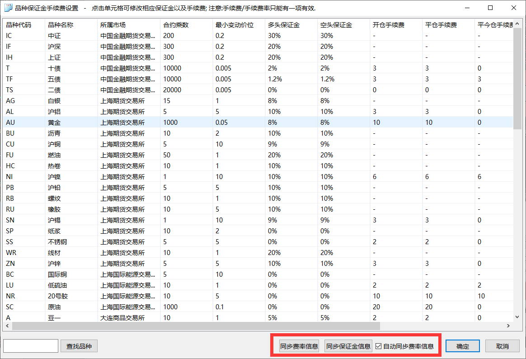Close the settings dialog window
This screenshot has height=359, width=526.
click(514, 8)
